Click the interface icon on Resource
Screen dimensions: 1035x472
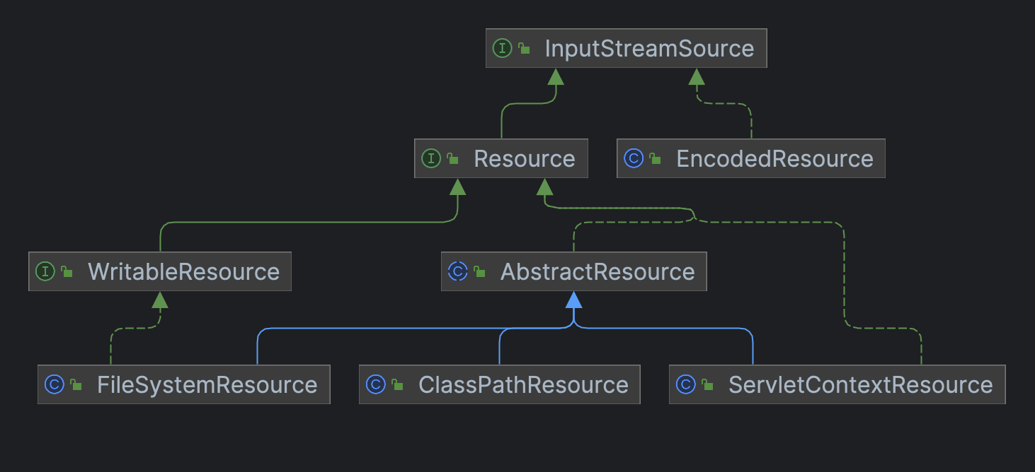pos(431,158)
